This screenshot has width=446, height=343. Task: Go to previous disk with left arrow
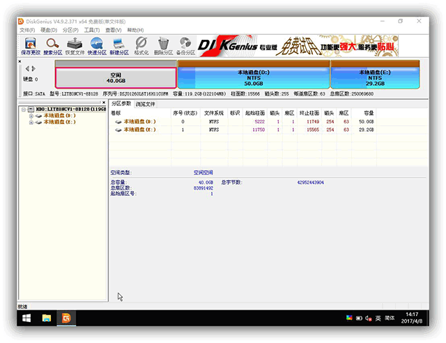point(28,68)
